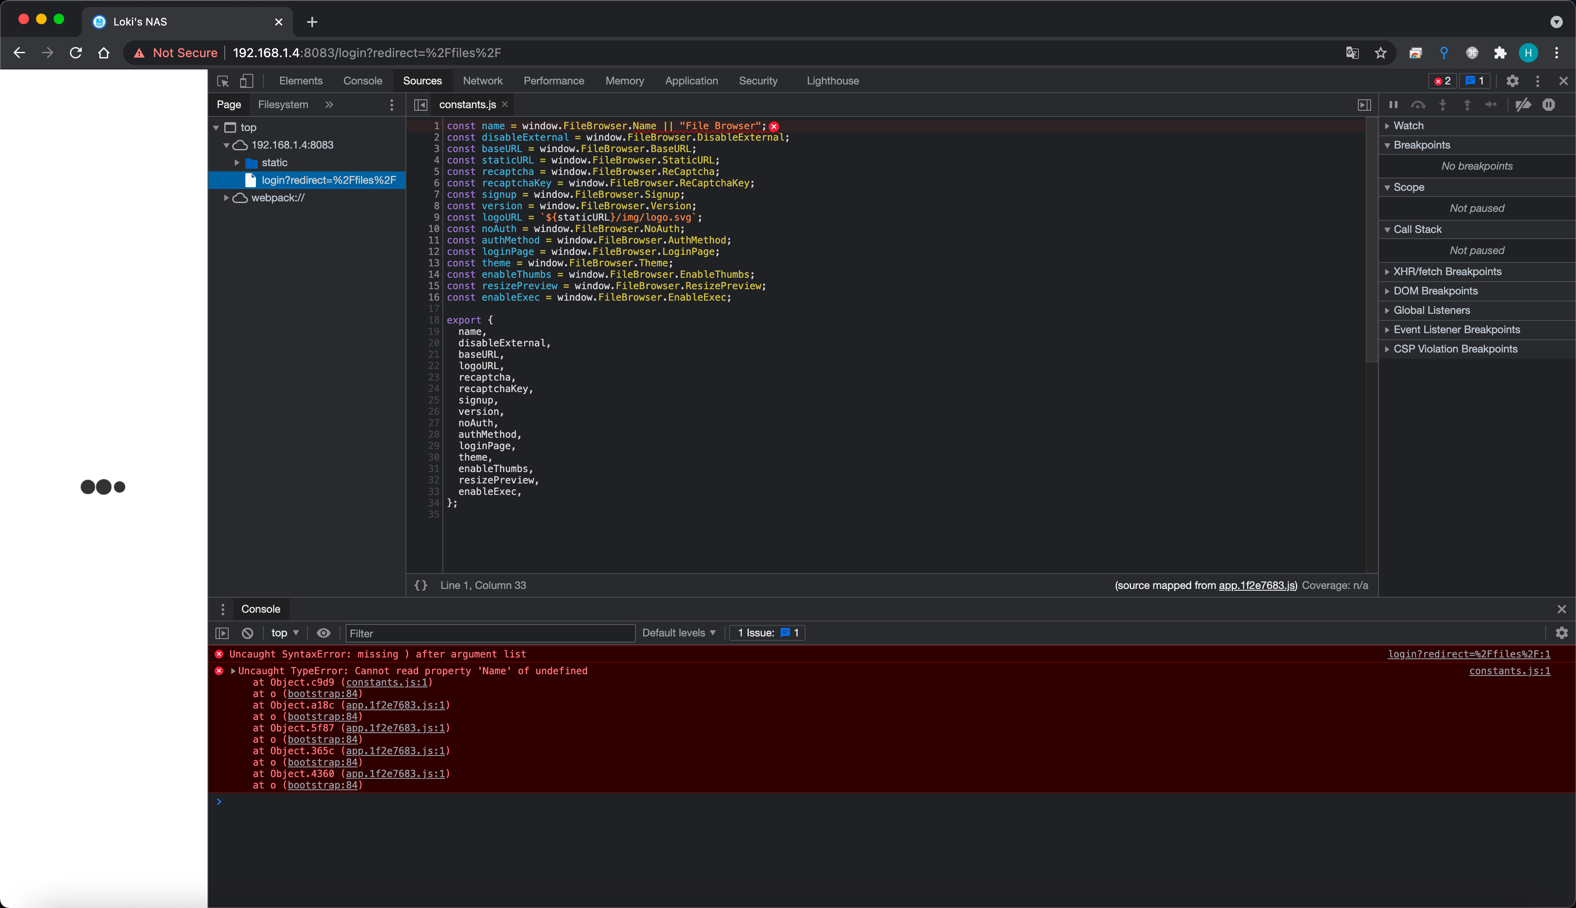Expand the Watch section

pyautogui.click(x=1407, y=125)
